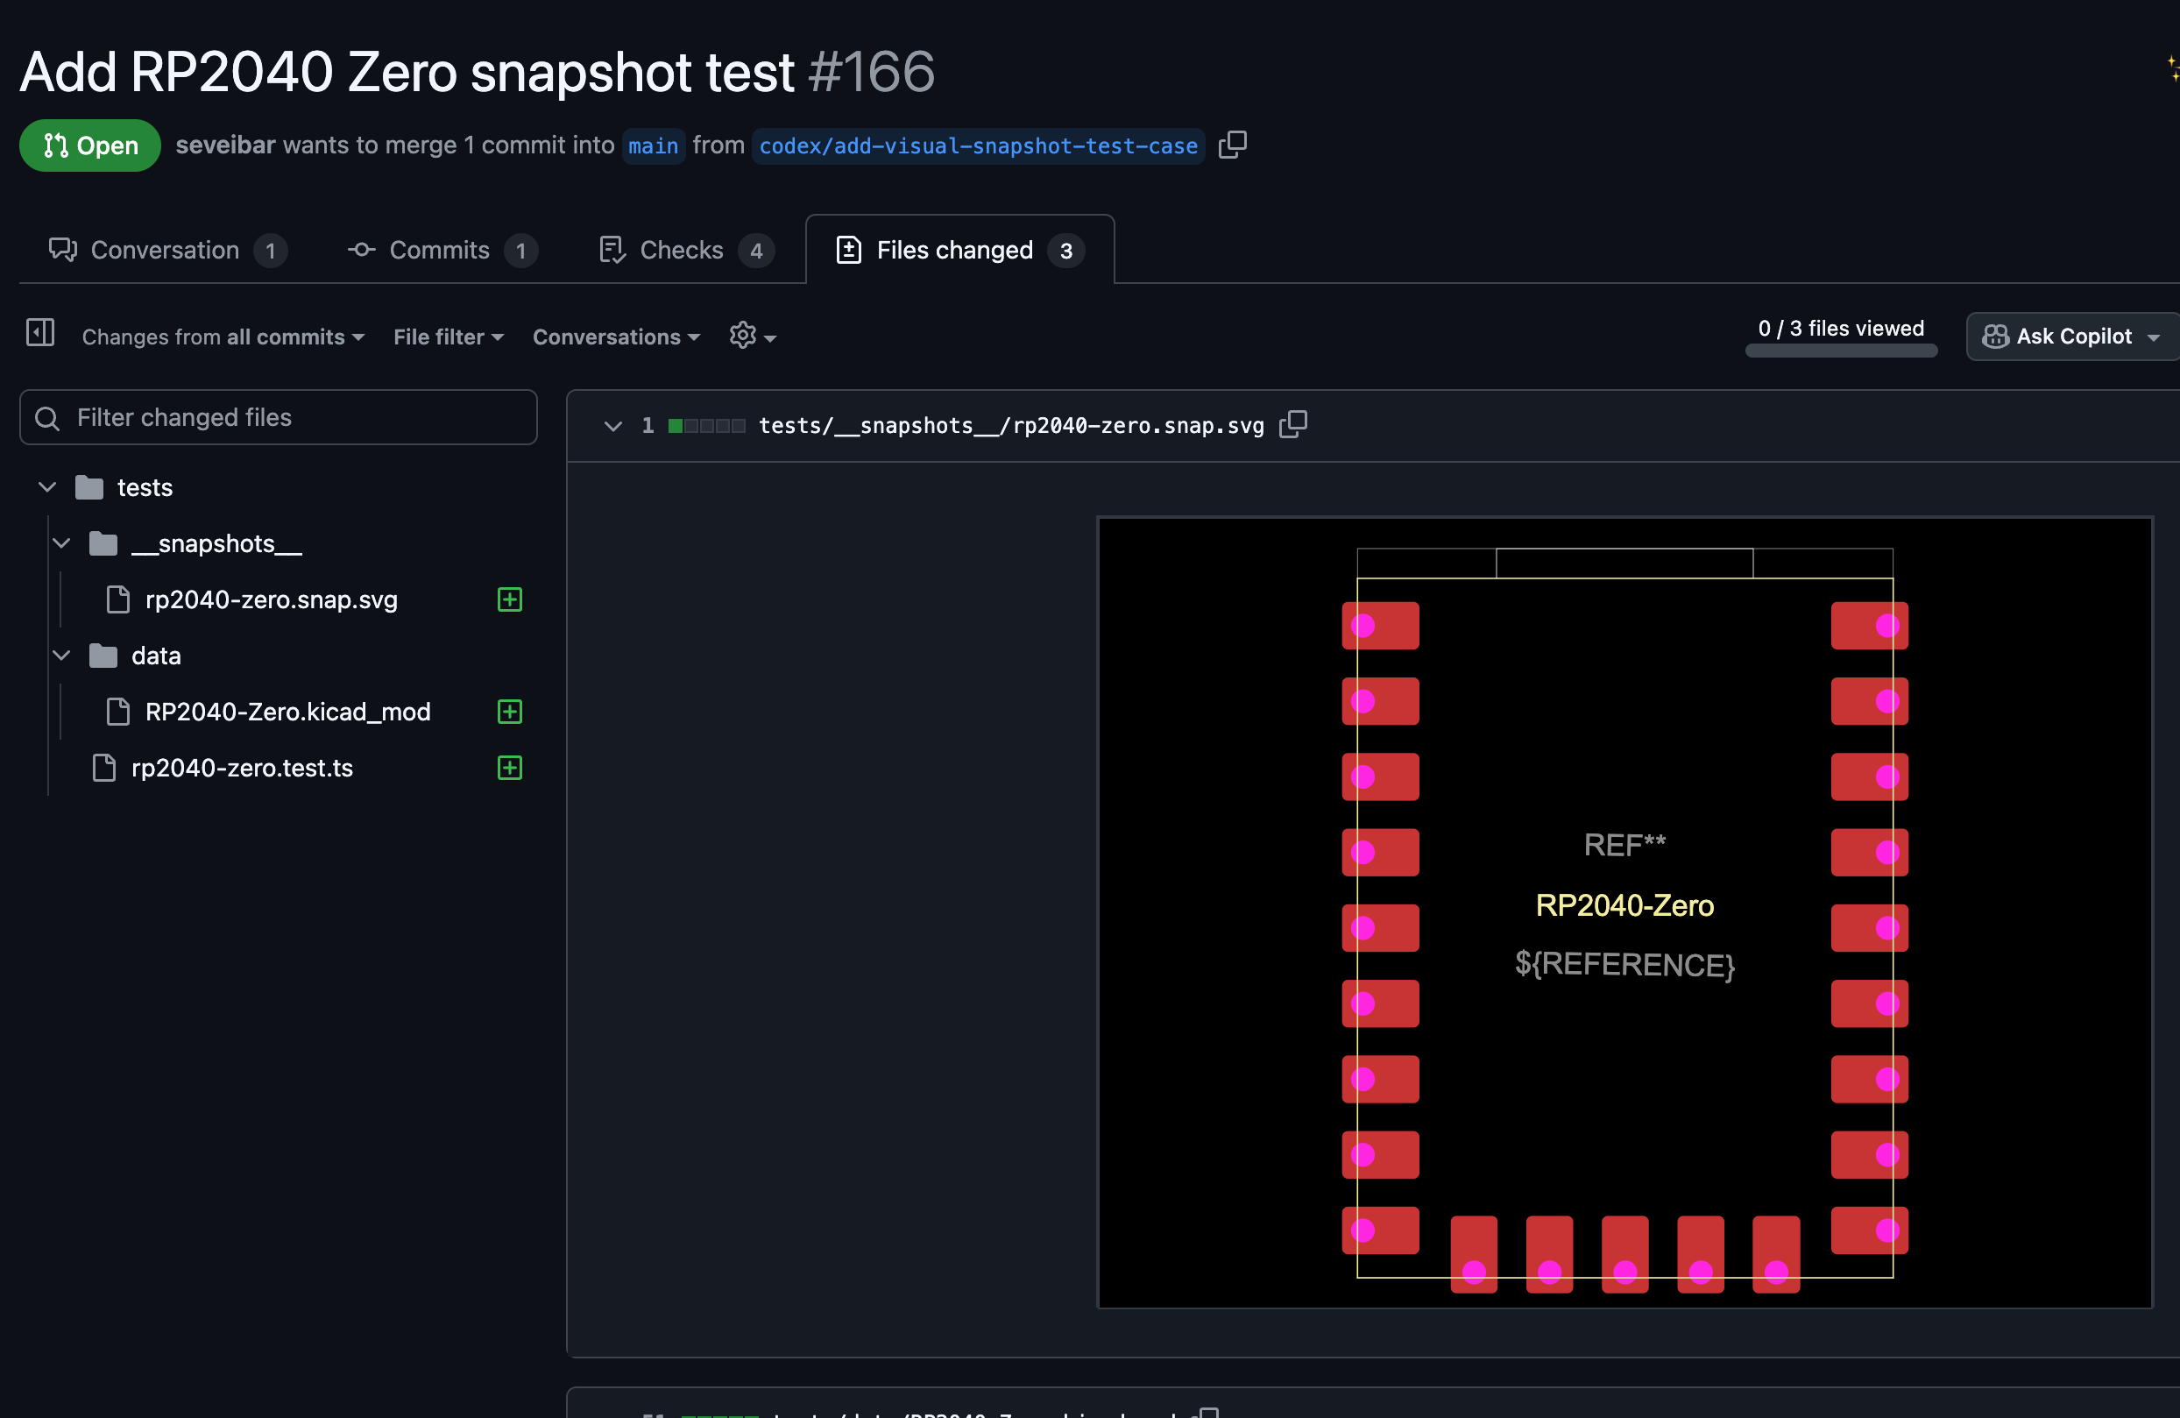Screen dimensions: 2180x1418
Task: Click the Filter changed files field
Action: [x=279, y=418]
